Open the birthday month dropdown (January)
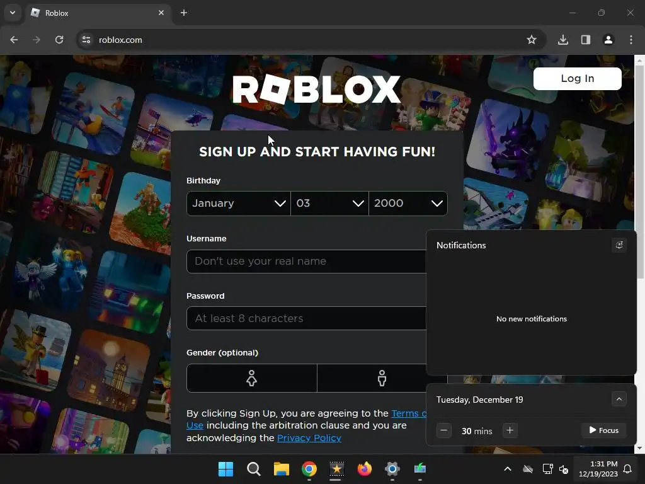645x484 pixels. [239, 204]
